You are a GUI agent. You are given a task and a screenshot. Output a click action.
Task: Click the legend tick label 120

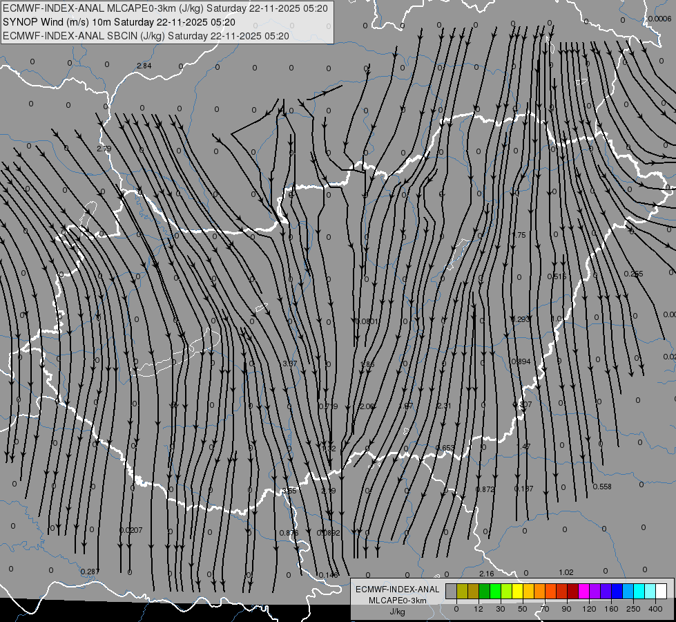coord(590,609)
